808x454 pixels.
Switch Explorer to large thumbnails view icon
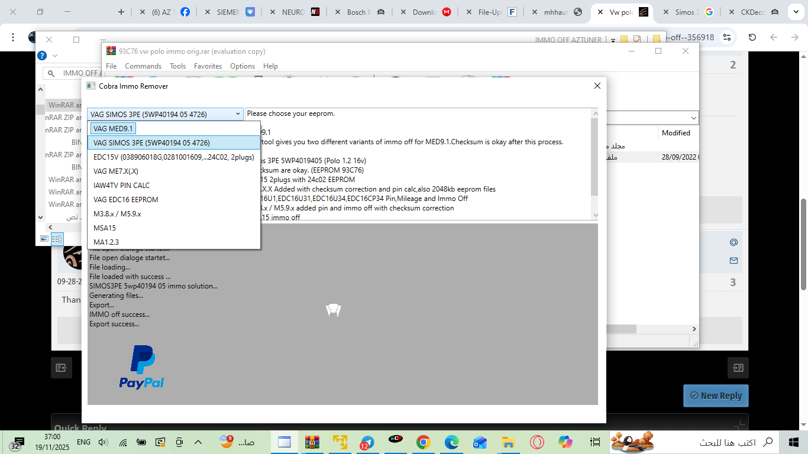pyautogui.click(x=44, y=239)
